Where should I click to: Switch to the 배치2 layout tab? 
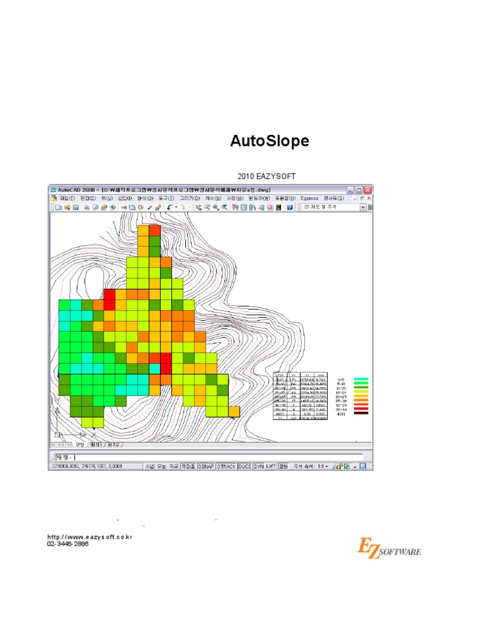tap(114, 445)
